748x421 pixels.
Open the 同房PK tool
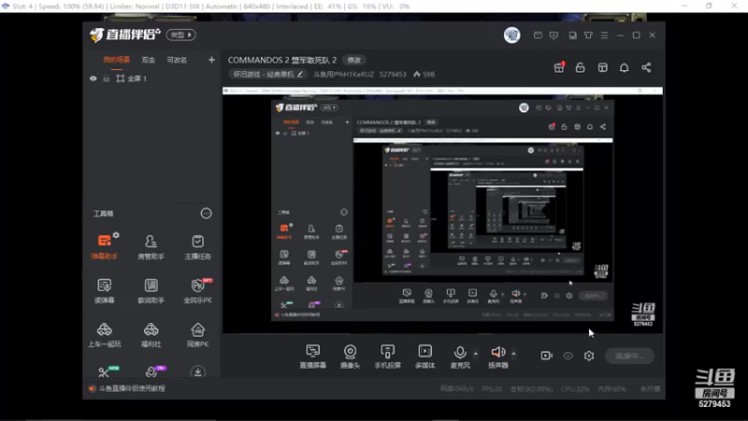[x=197, y=334]
